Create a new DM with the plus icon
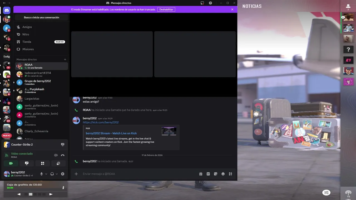The width and height of the screenshot is (356, 200). [x=65, y=59]
